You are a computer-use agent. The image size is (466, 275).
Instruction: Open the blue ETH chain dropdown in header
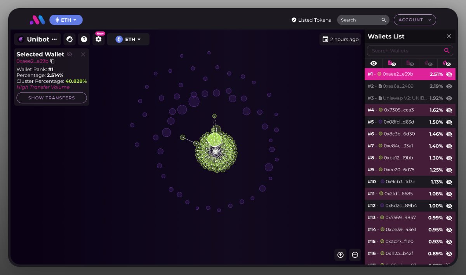click(x=66, y=20)
